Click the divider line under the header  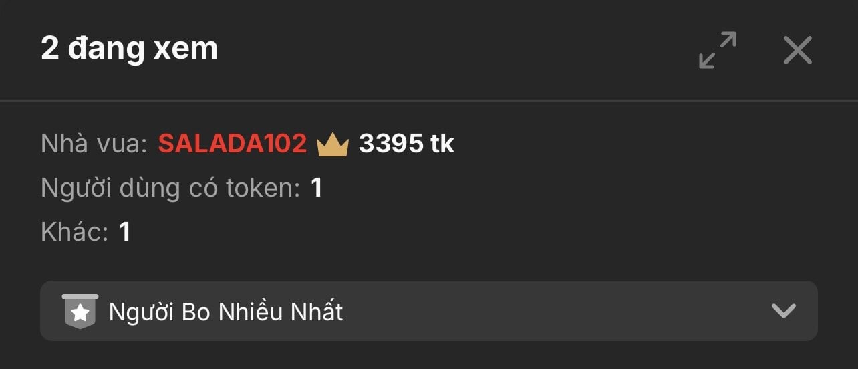pyautogui.click(x=429, y=101)
